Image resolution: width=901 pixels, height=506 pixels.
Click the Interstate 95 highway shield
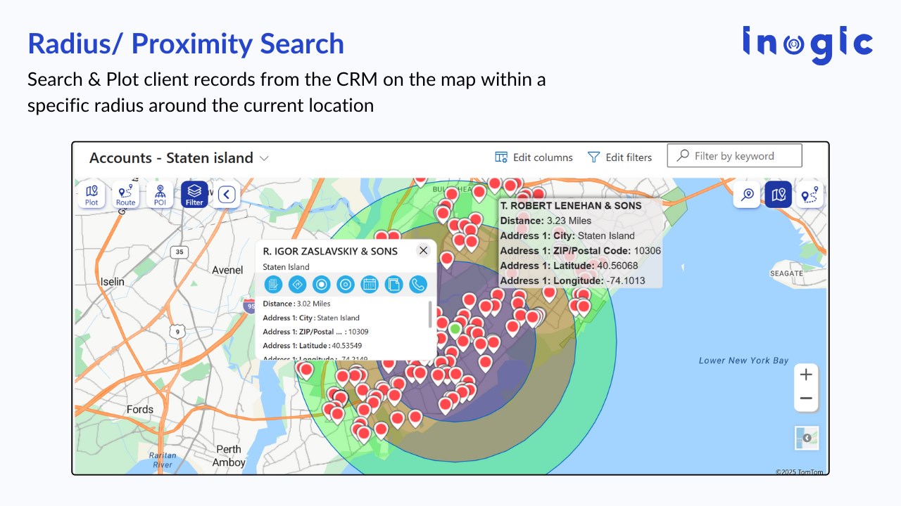(251, 306)
